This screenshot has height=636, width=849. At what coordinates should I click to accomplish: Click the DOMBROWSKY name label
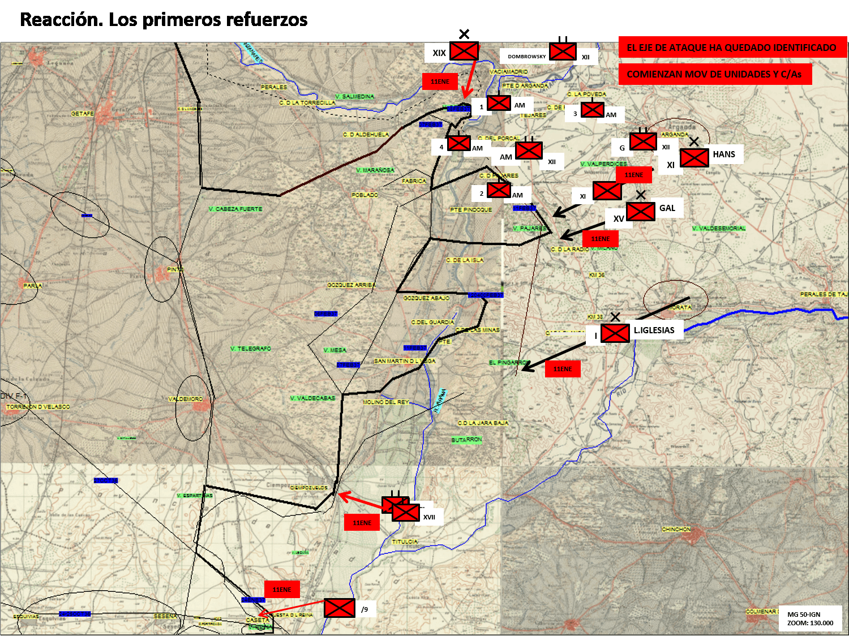tap(527, 57)
